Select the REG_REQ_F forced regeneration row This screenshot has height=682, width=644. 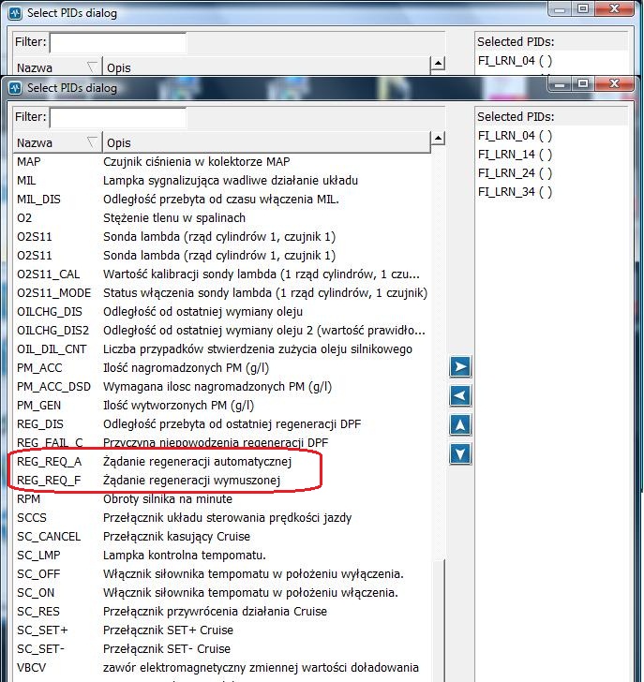coord(49,481)
